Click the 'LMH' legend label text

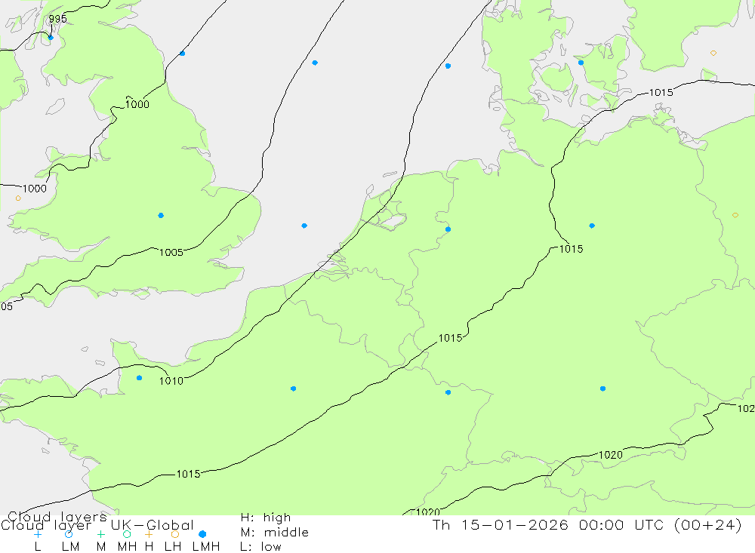206,547
